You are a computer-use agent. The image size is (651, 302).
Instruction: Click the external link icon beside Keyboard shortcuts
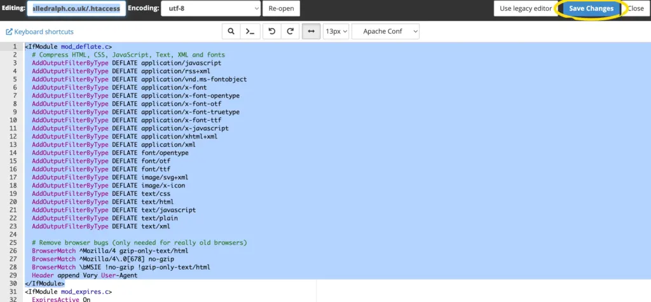9,32
